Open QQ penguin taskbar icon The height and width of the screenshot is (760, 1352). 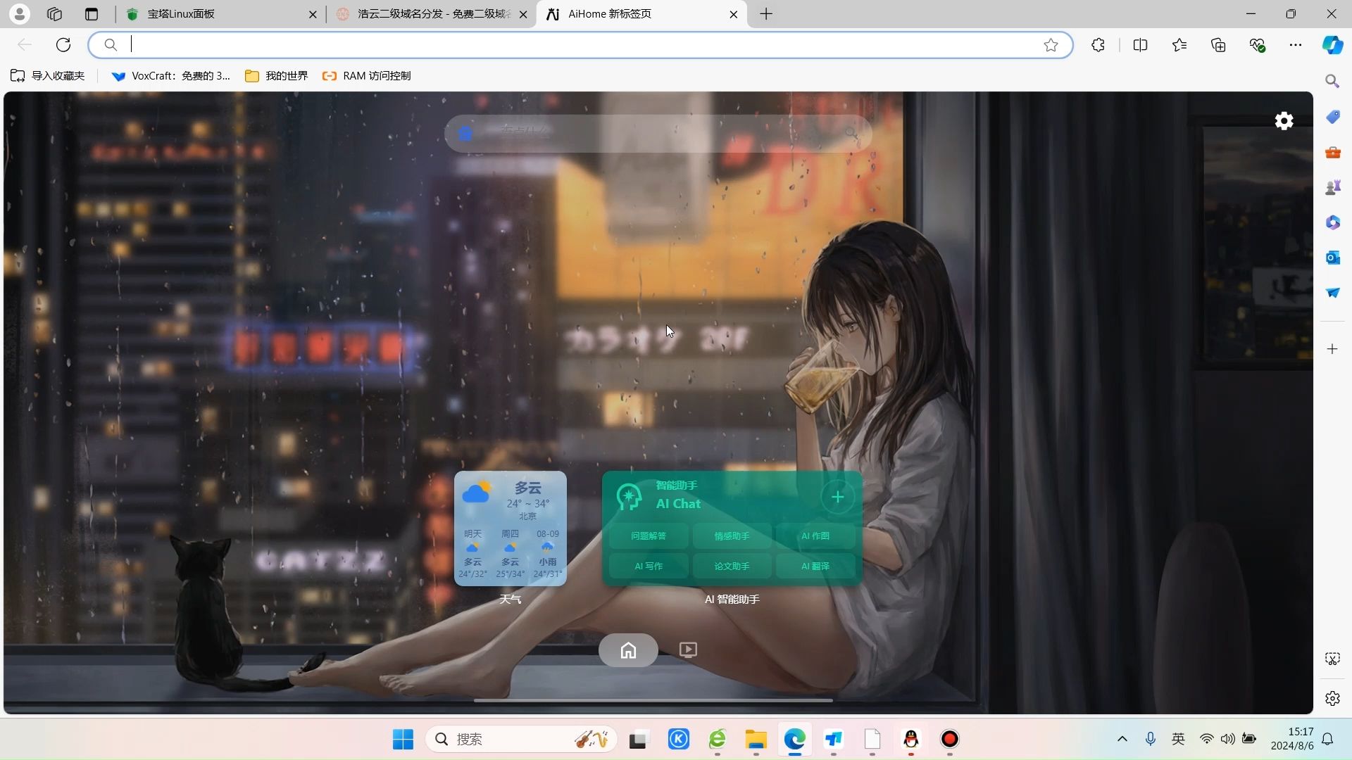click(x=911, y=739)
